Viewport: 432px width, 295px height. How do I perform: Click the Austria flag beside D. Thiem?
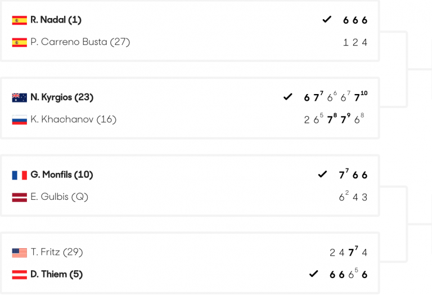(x=20, y=275)
